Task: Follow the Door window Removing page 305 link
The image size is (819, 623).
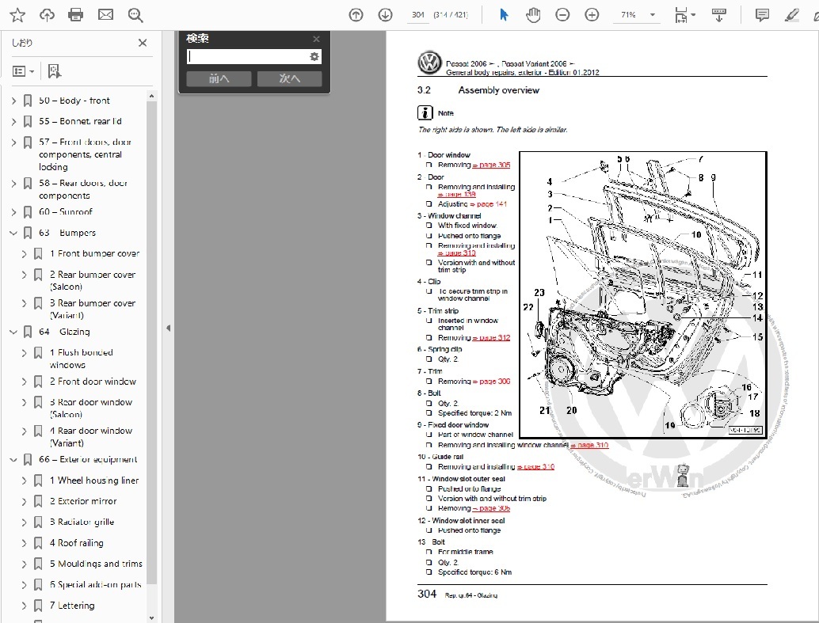Action: point(491,165)
